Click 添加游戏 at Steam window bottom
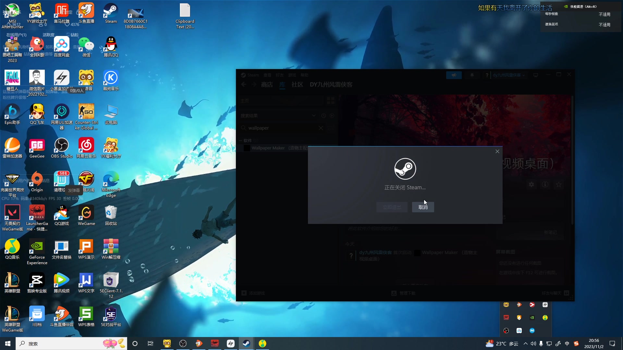623x350 pixels. 253,293
